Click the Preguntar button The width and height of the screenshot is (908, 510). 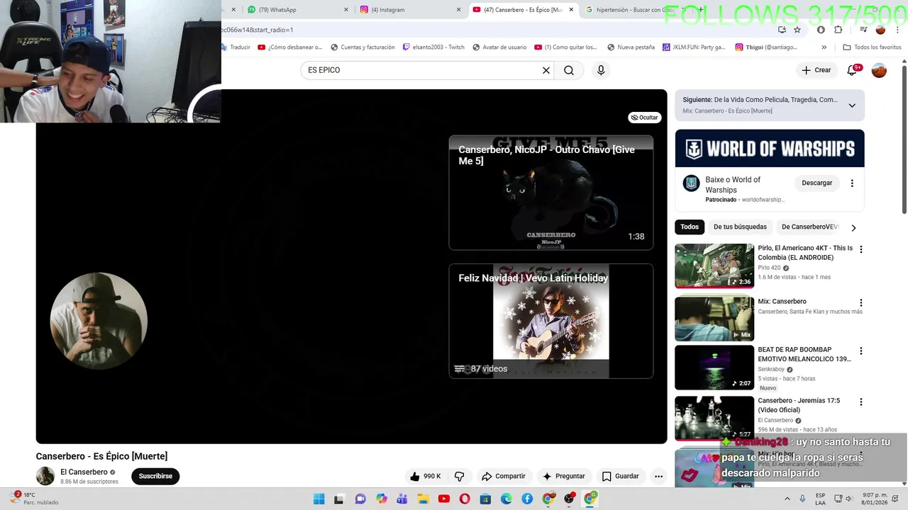[563, 476]
